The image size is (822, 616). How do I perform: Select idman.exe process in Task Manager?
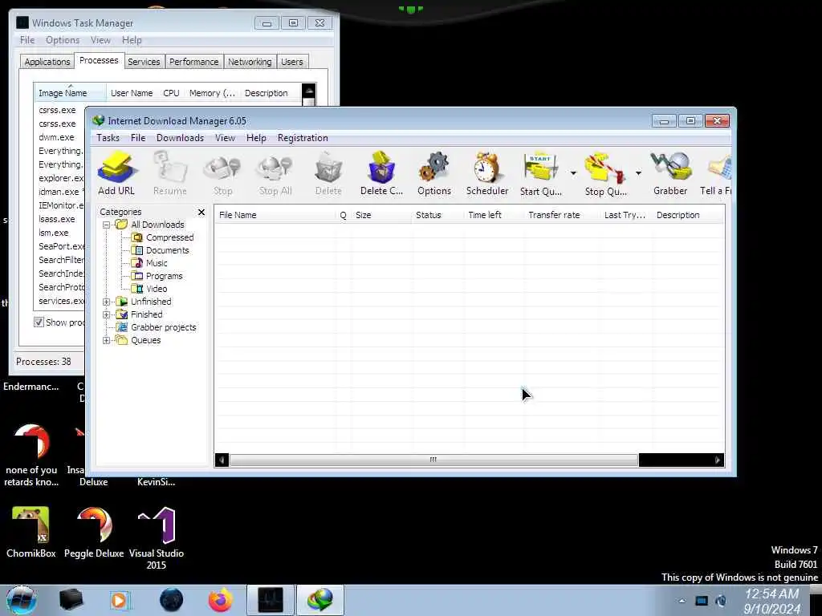[59, 192]
